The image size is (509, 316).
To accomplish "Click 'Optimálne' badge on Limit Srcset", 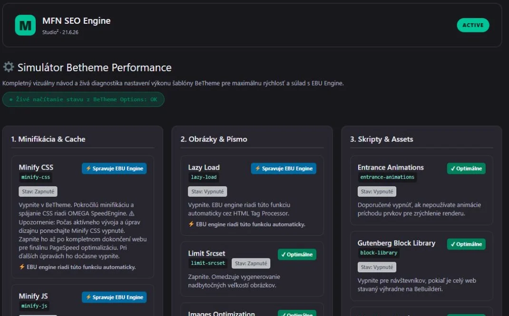I will point(297,254).
